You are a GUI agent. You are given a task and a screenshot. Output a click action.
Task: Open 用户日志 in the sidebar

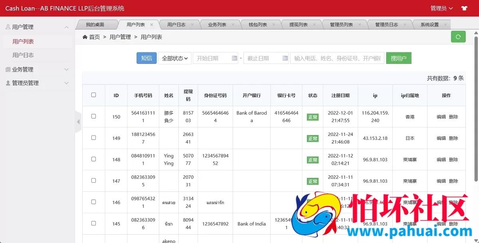pyautogui.click(x=23, y=55)
